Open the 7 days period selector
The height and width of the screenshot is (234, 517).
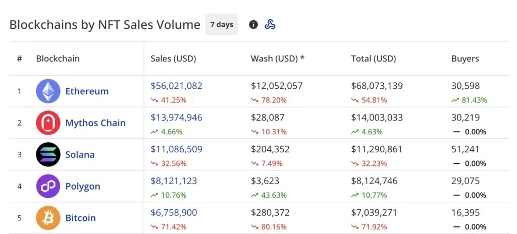222,24
